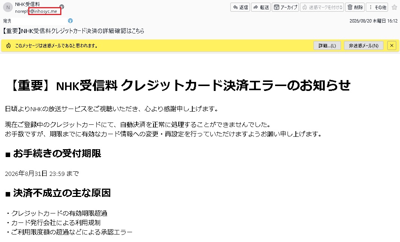Click the junk flame icon in yellow bar
Screen dimensions: 400x242
(x=8, y=46)
